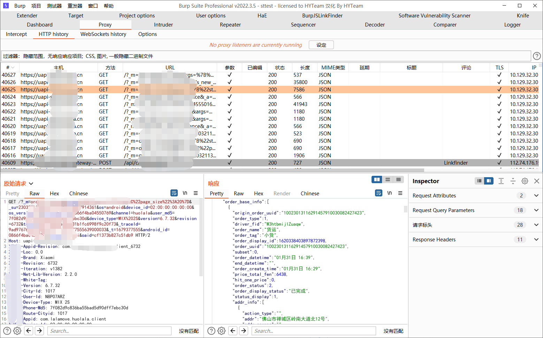Go to next request search match
Image resolution: width=543 pixels, height=338 pixels.
click(40, 331)
